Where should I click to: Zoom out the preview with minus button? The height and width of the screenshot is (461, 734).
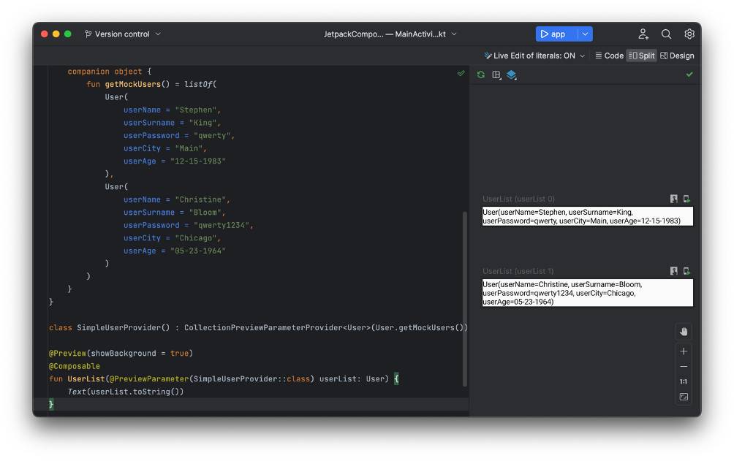pyautogui.click(x=684, y=367)
